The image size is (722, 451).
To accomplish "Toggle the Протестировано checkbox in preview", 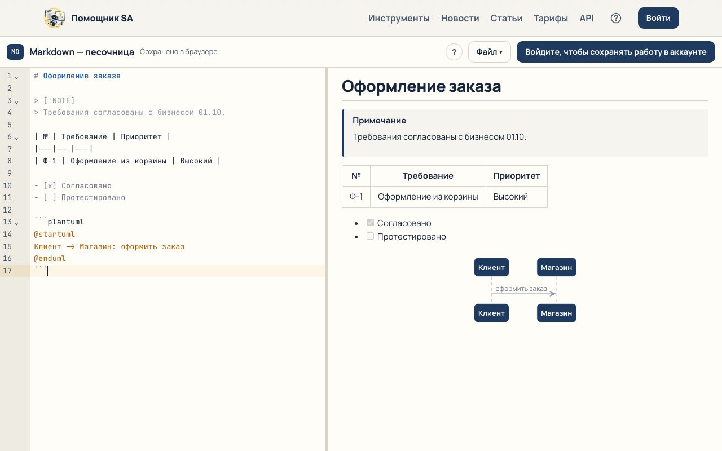I will 371,236.
